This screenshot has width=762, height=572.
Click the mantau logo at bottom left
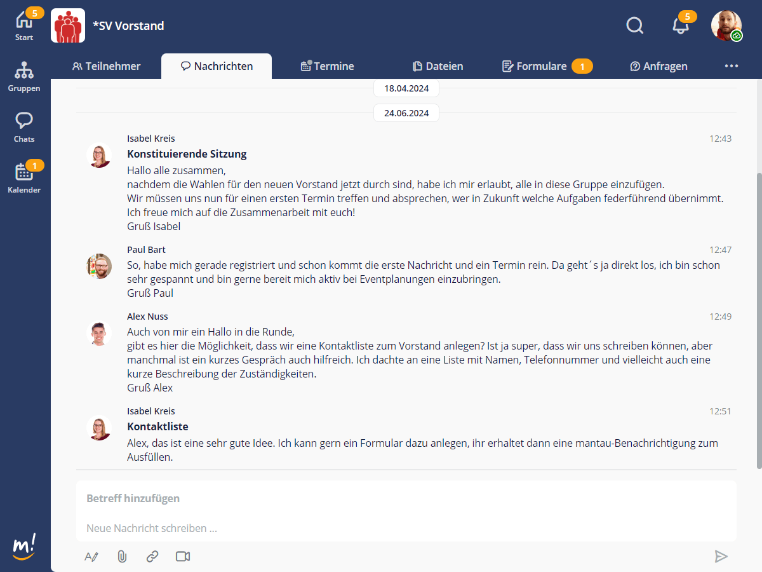[x=24, y=547]
